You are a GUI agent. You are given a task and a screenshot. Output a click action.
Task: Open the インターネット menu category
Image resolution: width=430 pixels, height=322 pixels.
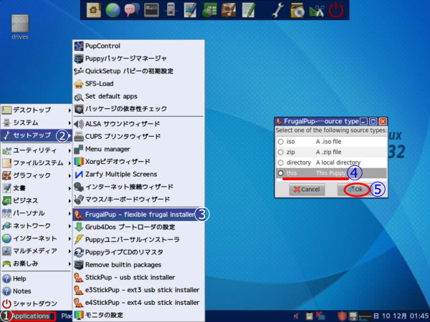pos(36,238)
